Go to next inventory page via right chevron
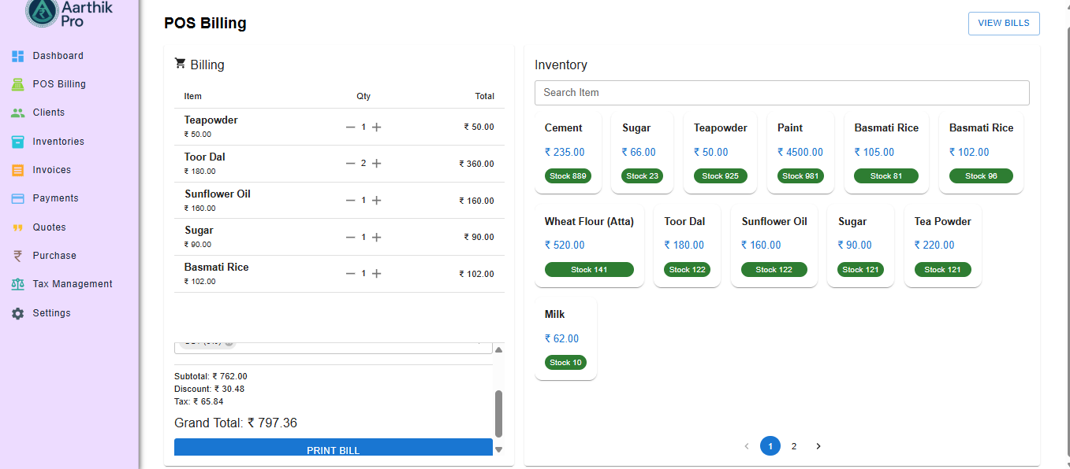 (818, 445)
